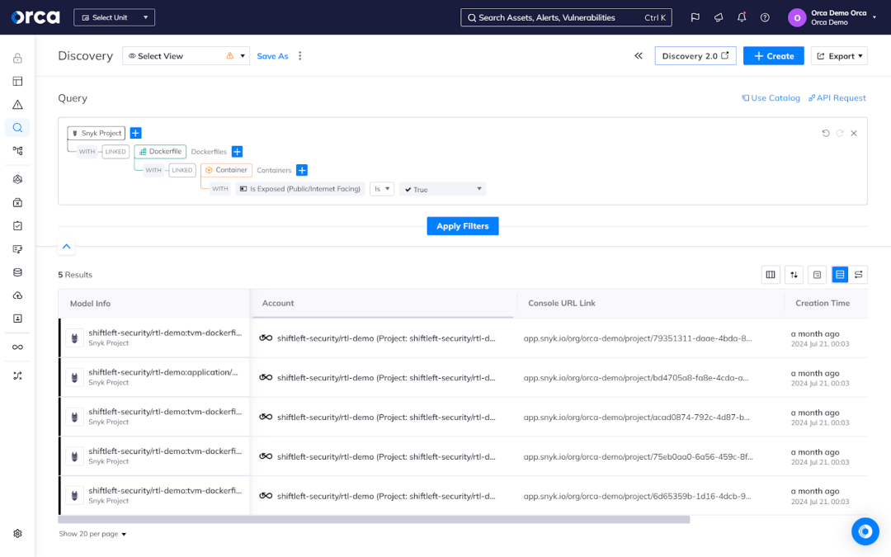
Task: Click the lock icon in the sidebar
Action: click(17, 58)
